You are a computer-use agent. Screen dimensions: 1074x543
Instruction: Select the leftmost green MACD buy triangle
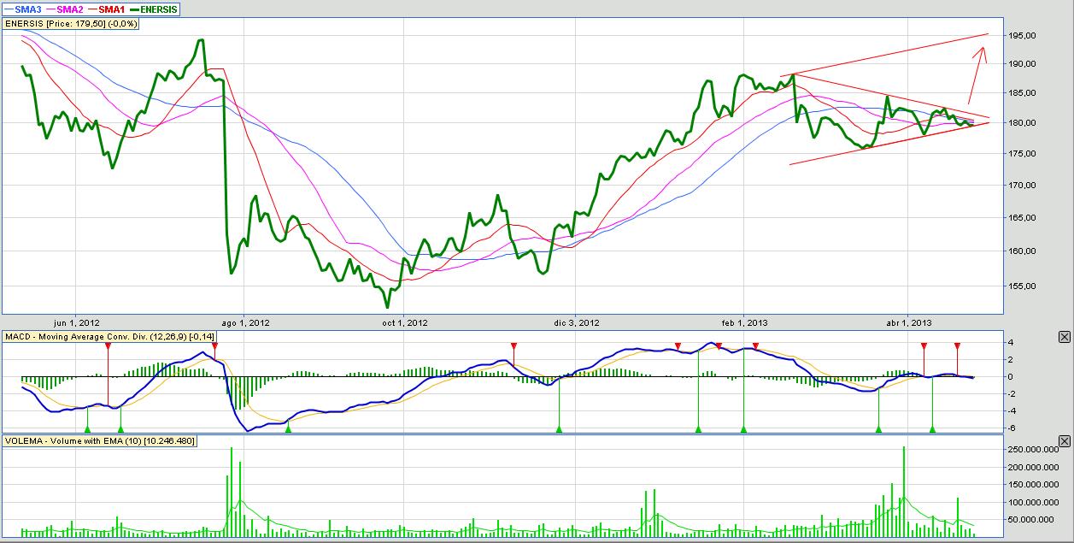(x=87, y=428)
